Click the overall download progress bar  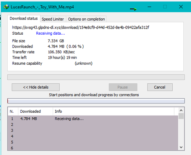[96, 77]
